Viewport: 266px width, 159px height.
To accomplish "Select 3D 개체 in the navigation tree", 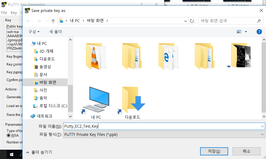I will tap(46, 51).
